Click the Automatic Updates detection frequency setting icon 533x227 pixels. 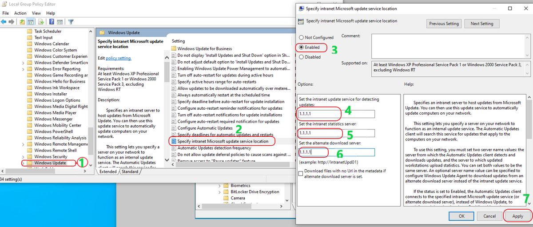pyautogui.click(x=174, y=148)
